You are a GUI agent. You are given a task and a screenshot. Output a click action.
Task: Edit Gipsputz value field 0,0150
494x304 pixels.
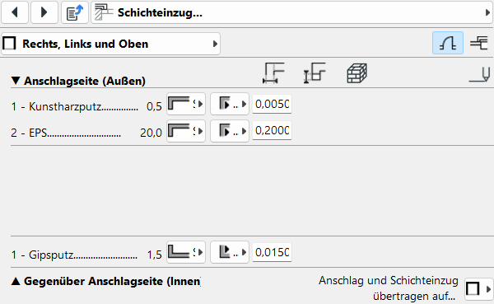(272, 252)
